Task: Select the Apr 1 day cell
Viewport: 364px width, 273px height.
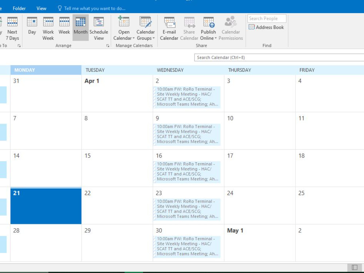Action: 117,93
